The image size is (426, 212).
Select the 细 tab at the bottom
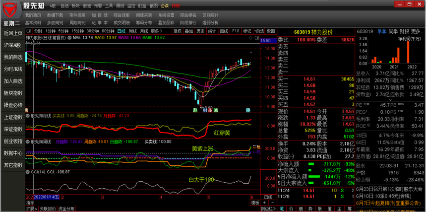click(x=301, y=209)
